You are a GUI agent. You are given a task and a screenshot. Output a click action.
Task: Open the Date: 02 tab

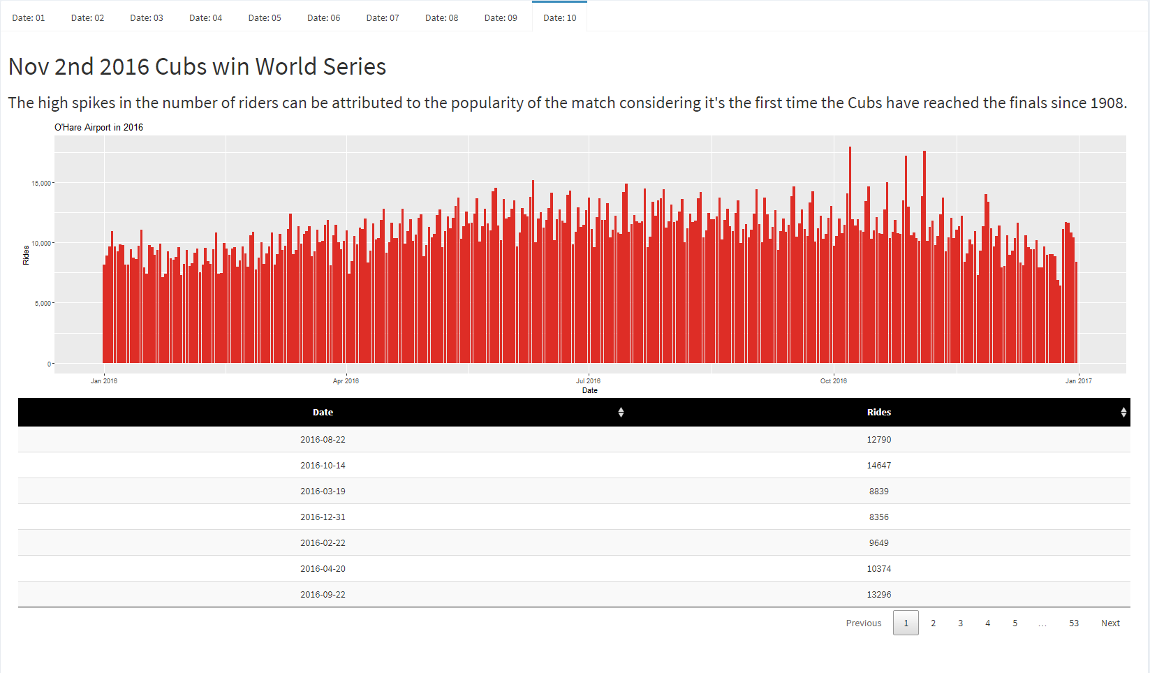click(87, 17)
